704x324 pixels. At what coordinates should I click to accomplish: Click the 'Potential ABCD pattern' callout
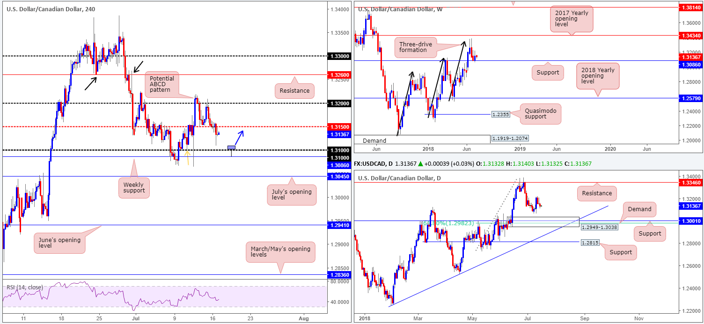162,84
